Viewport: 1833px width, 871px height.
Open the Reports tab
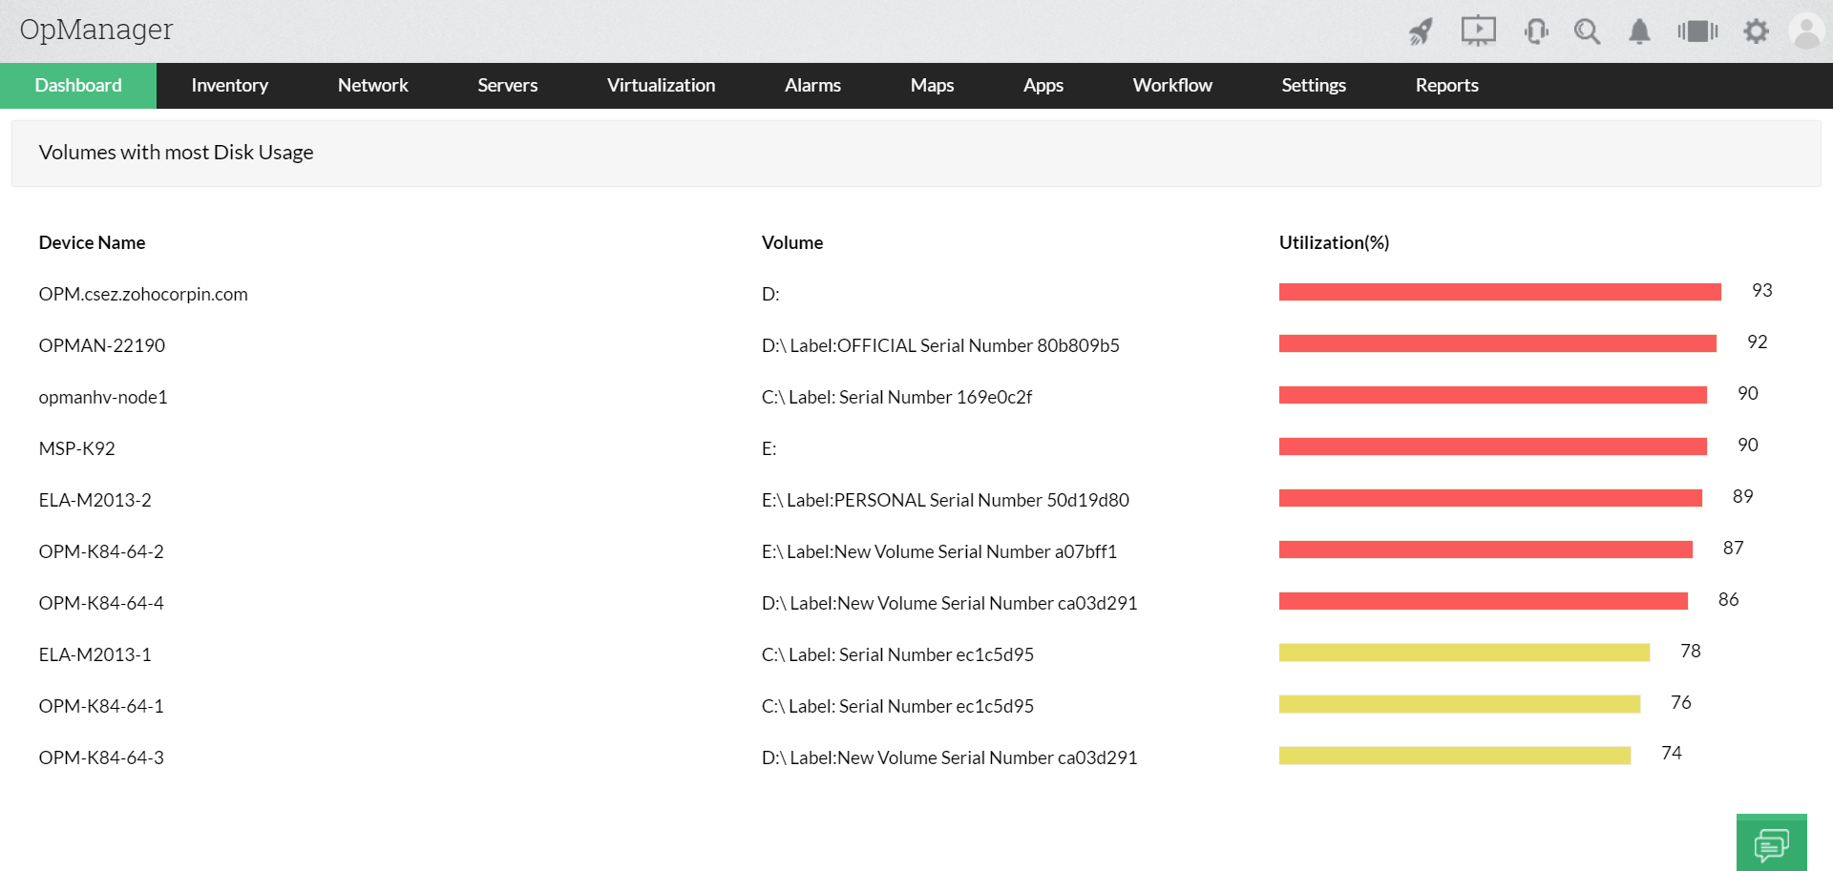(x=1446, y=86)
